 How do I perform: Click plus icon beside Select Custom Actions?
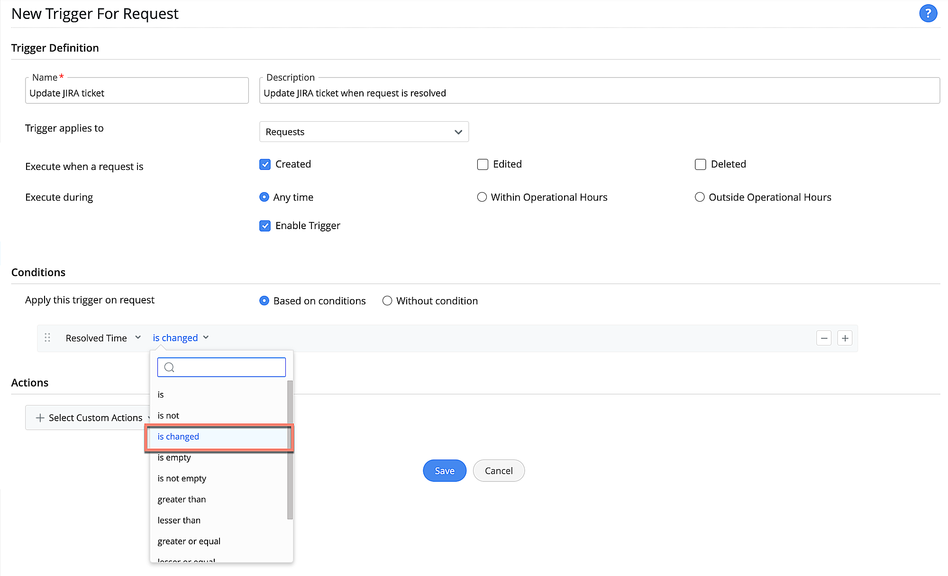click(40, 417)
